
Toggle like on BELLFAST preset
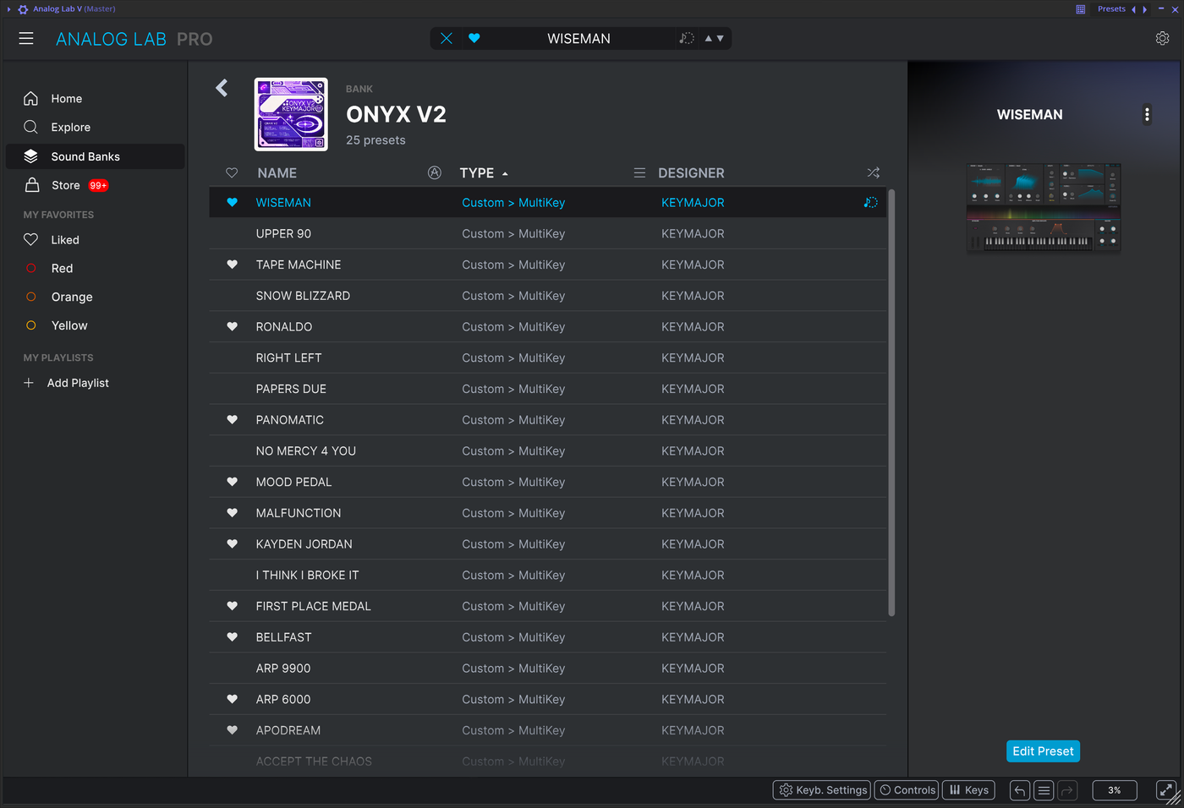pyautogui.click(x=232, y=637)
